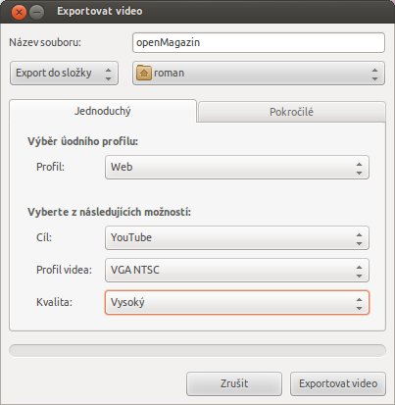Switch to the Pokročilé tab
395x405 pixels.
(x=291, y=112)
